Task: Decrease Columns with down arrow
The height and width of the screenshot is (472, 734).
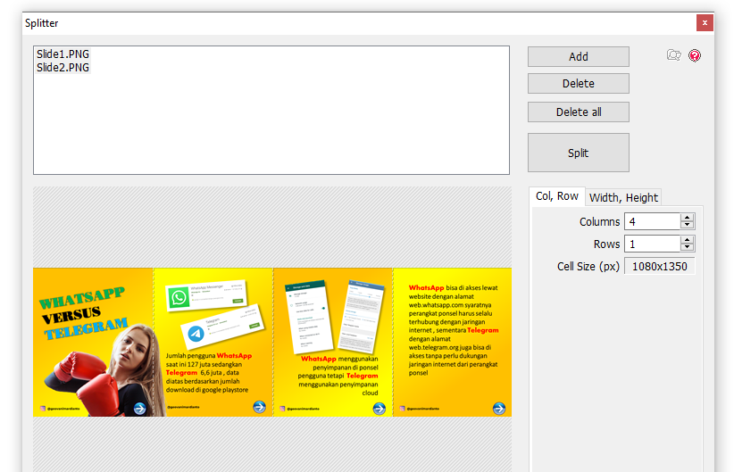Action: coord(688,225)
